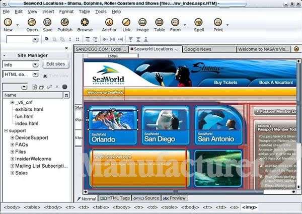Viewport: 302px width, 214px height.
Task: Preview page using Browse icon
Action: (x=85, y=22)
